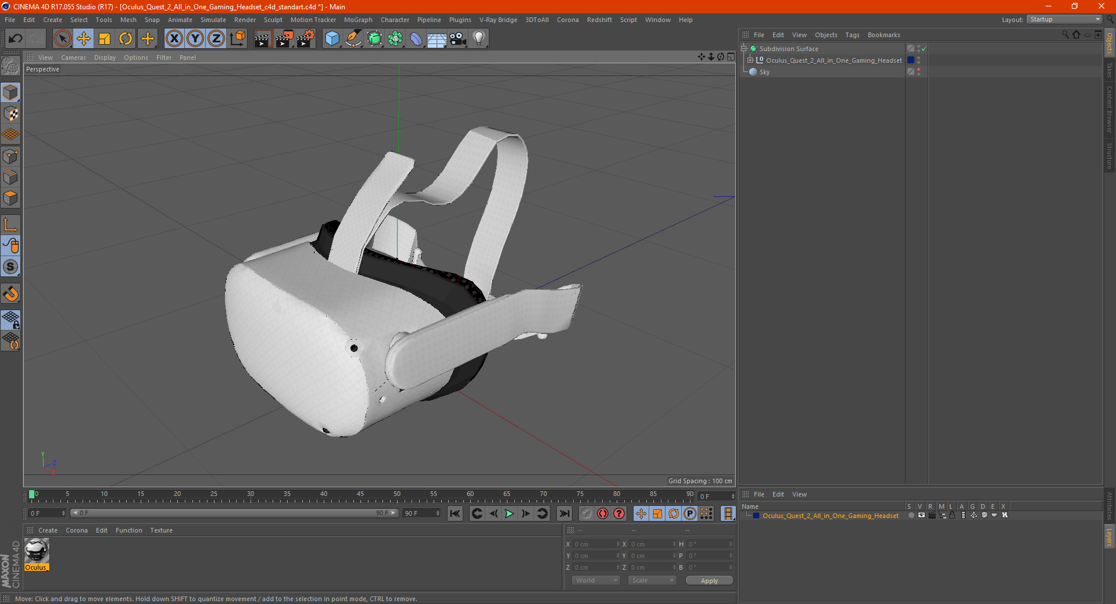Viewport: 1116px width, 604px height.
Task: Make object editable icon in left toolbar
Action: click(x=10, y=66)
